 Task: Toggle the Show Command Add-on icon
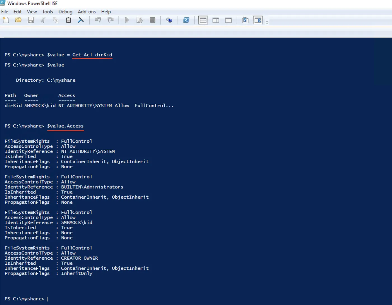click(x=258, y=20)
